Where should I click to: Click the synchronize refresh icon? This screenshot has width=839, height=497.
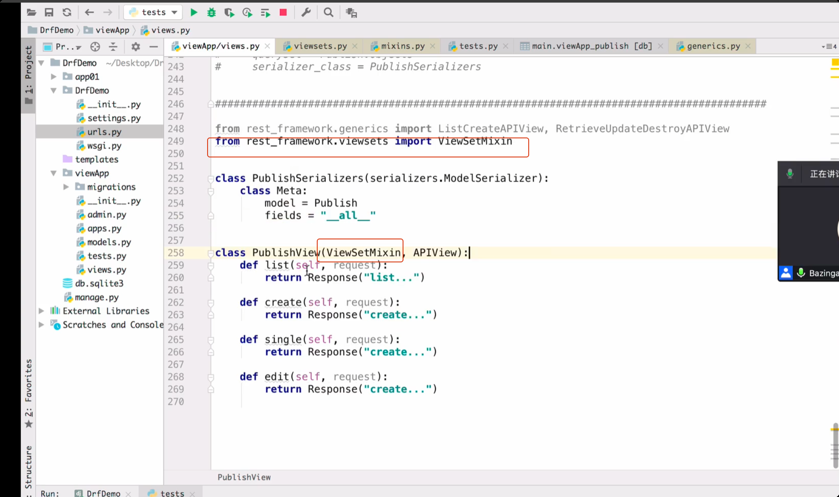click(x=67, y=13)
